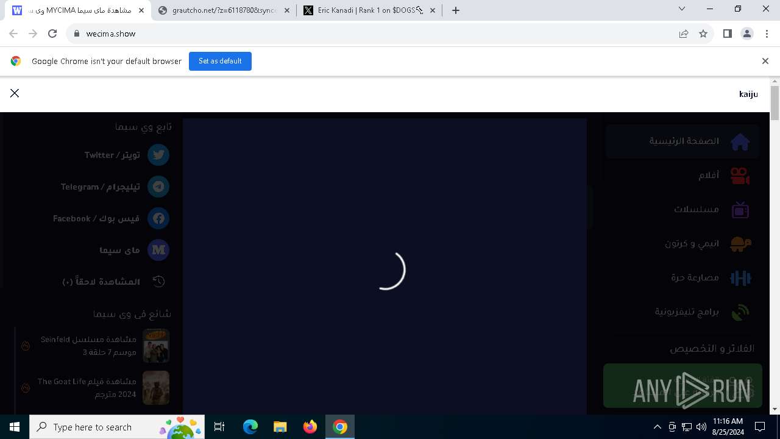Image resolution: width=780 pixels, height=439 pixels.
Task: Open the تيليجرام / Telegram link
Action: click(101, 187)
